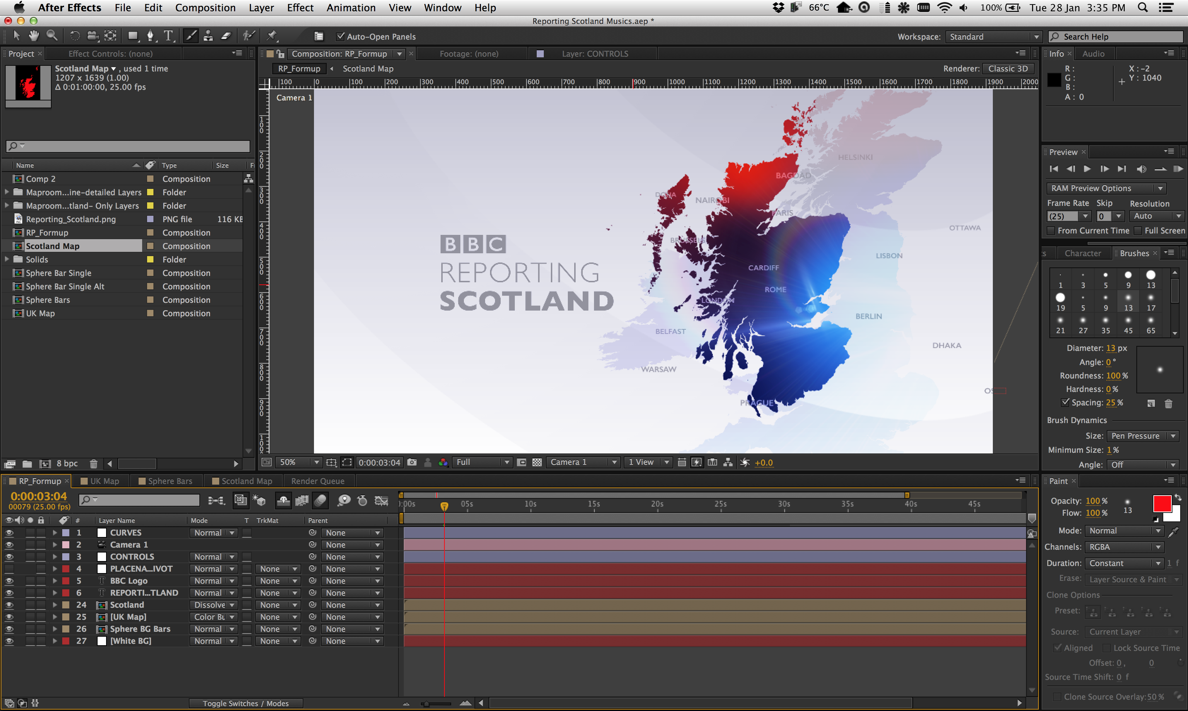Click the Comp Mini-Flowchart icon
This screenshot has width=1188, height=711.
[x=216, y=501]
